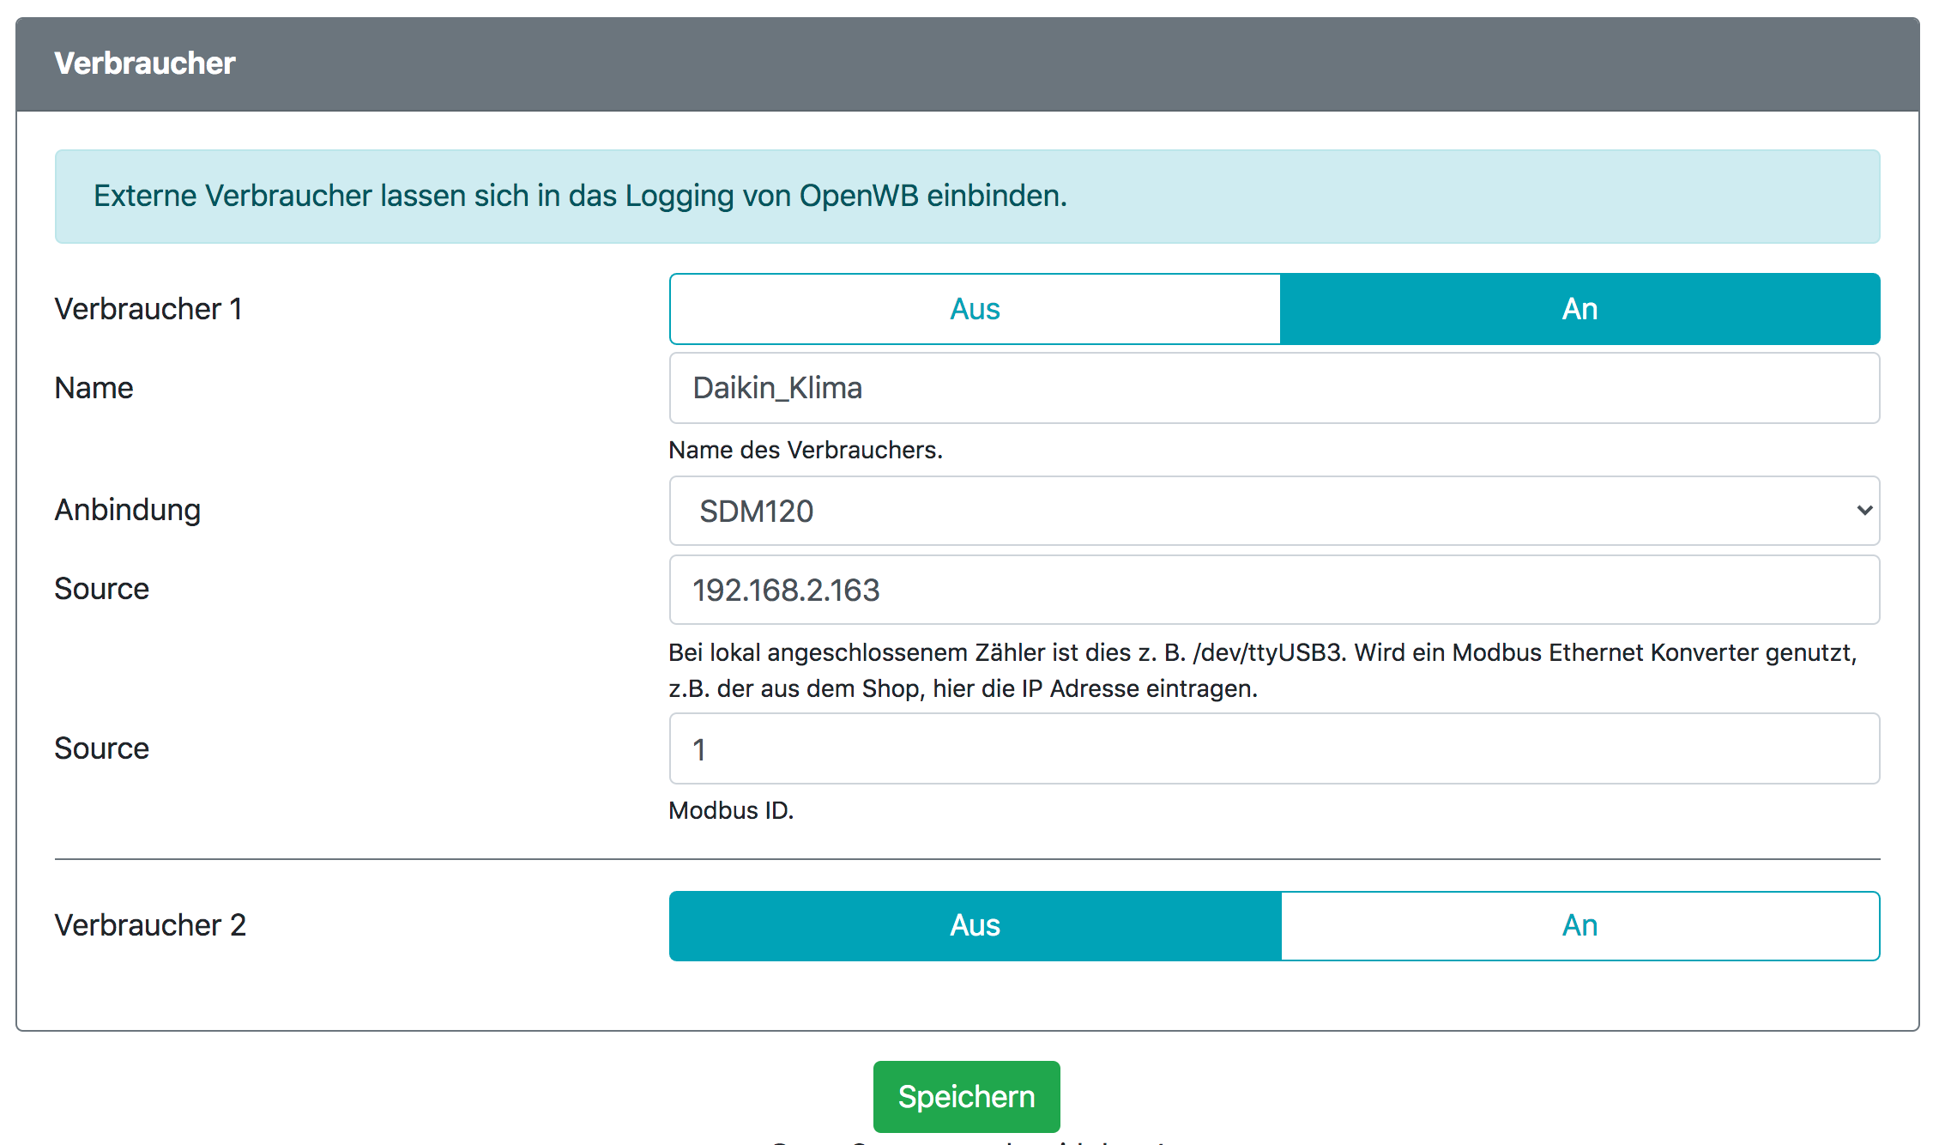This screenshot has width=1951, height=1145.
Task: Click the Verbraucher 1 label
Action: pos(148,309)
